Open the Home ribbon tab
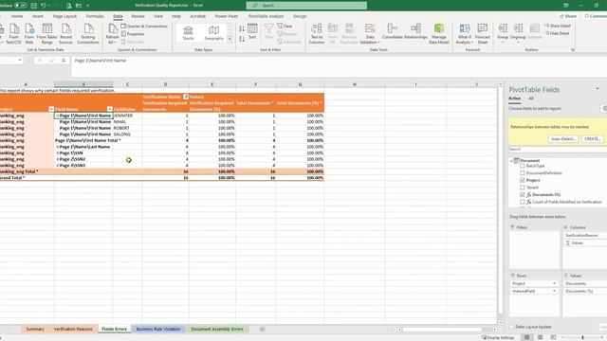The height and width of the screenshot is (341, 607). point(17,16)
